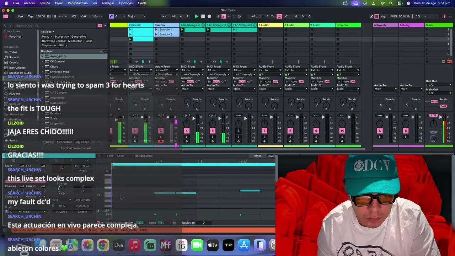Open the quantization menu showing 1 Bar

[x=97, y=16]
